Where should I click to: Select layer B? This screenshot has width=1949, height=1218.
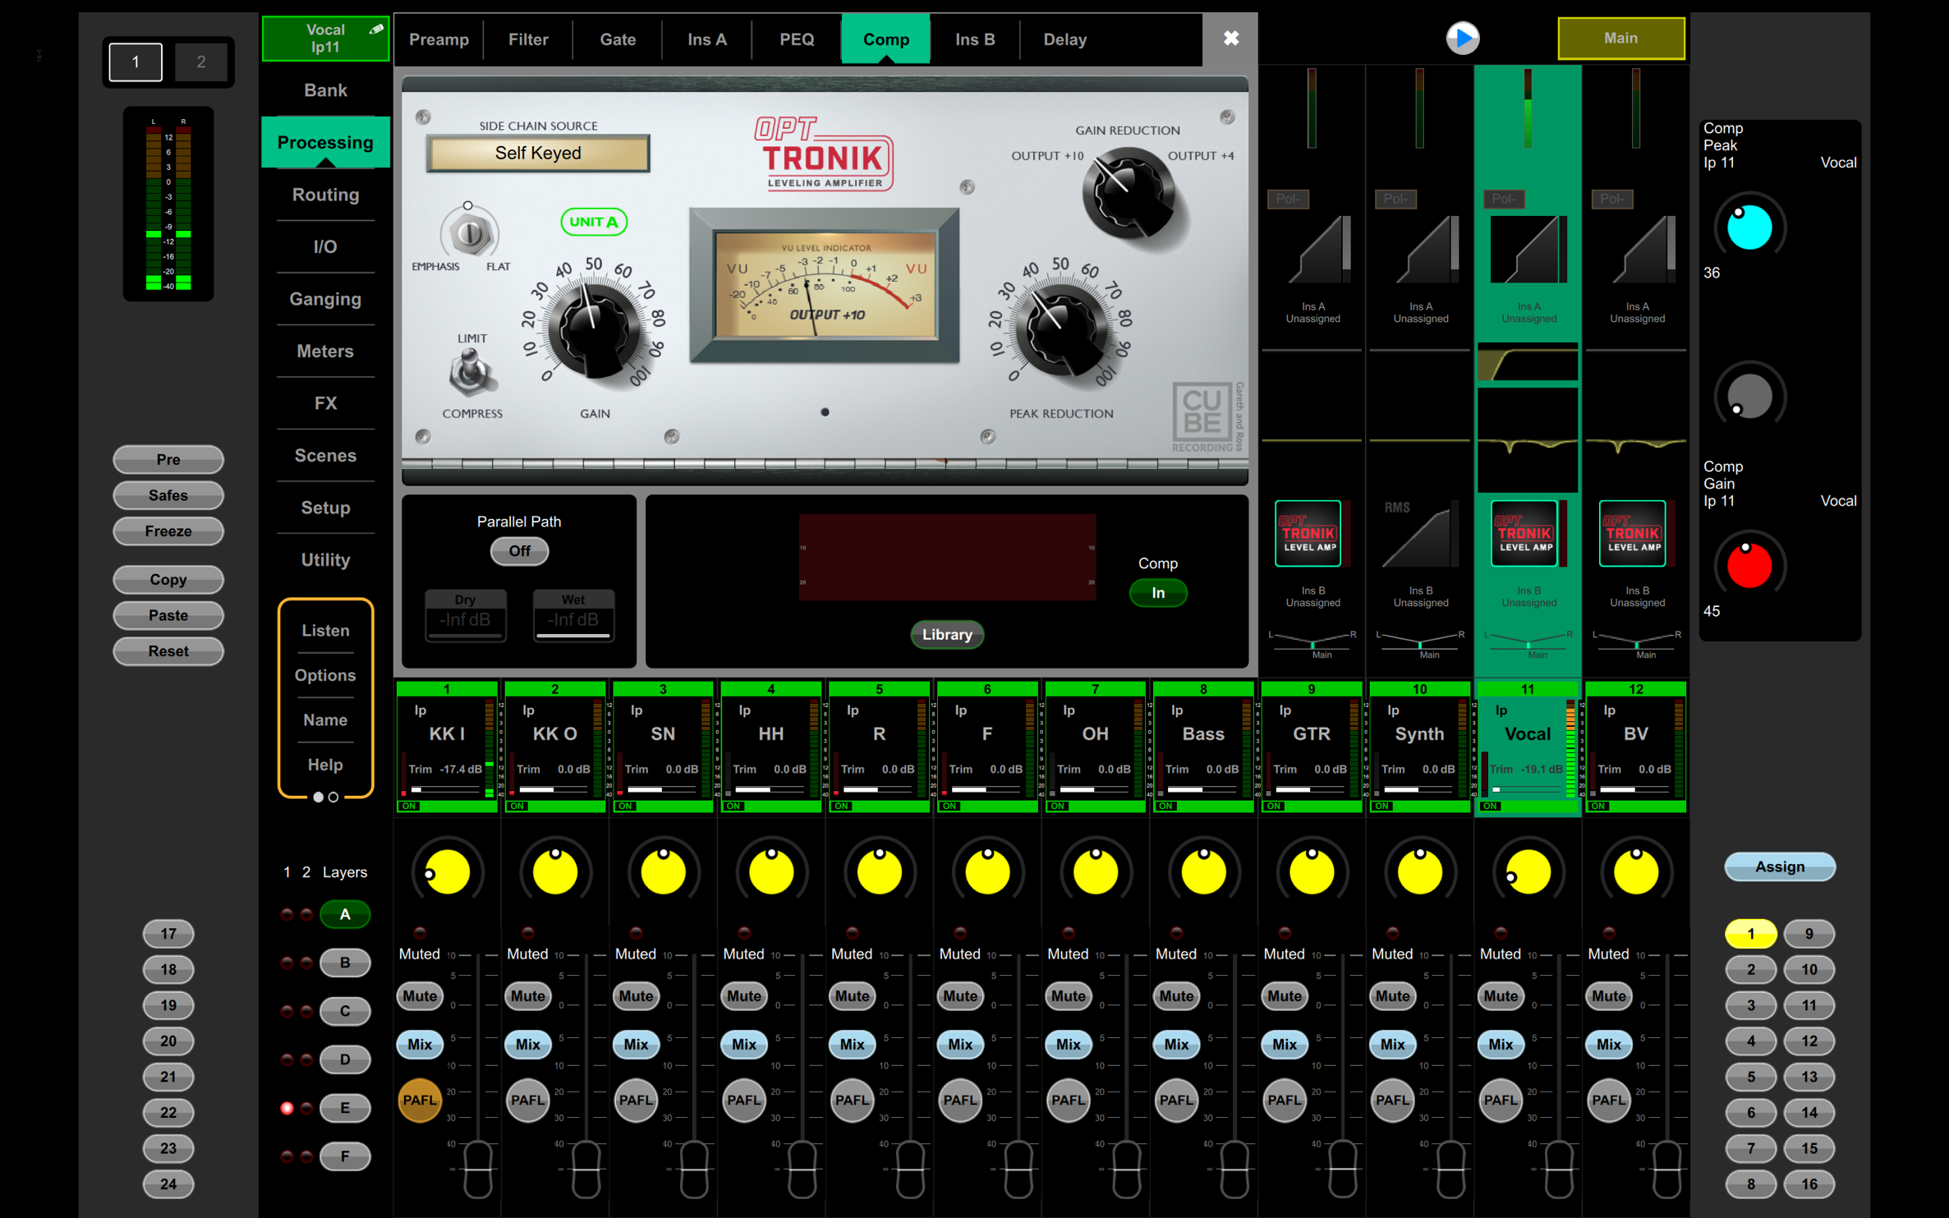point(344,963)
